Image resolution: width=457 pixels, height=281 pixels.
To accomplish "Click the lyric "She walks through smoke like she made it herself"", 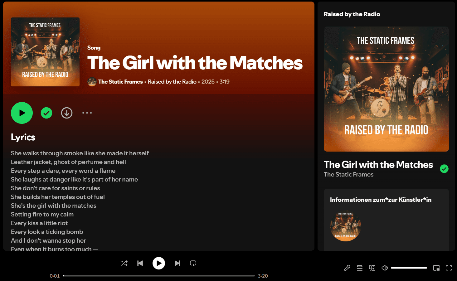I will [80, 153].
